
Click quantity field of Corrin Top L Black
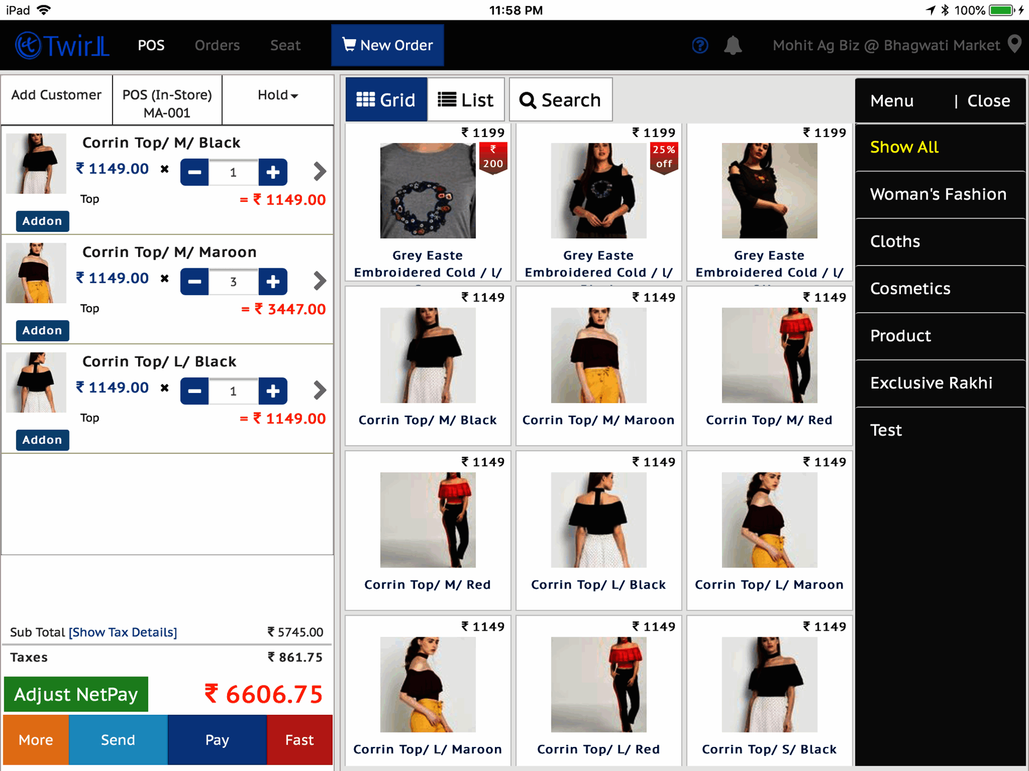(233, 390)
